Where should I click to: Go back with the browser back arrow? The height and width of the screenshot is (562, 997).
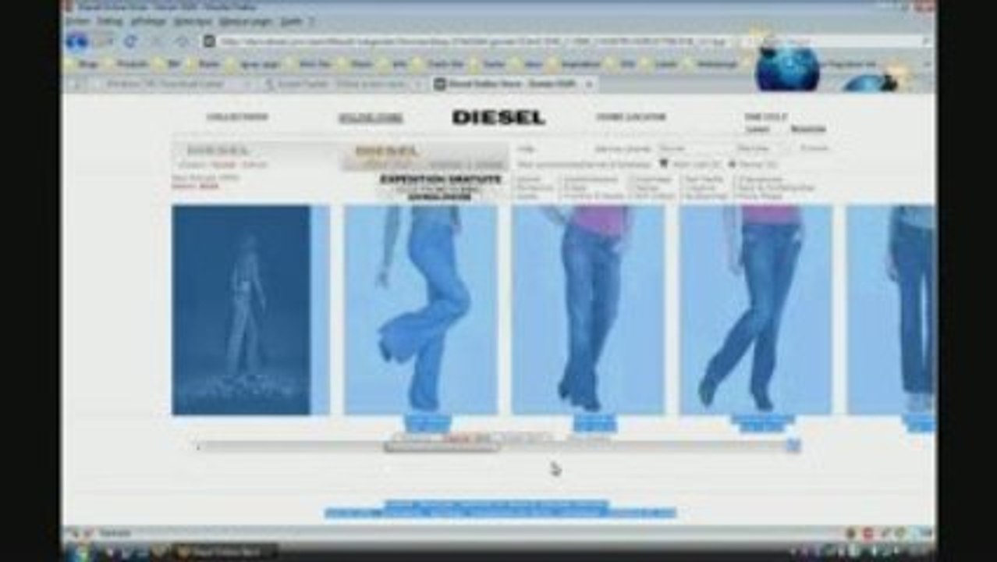pos(76,41)
